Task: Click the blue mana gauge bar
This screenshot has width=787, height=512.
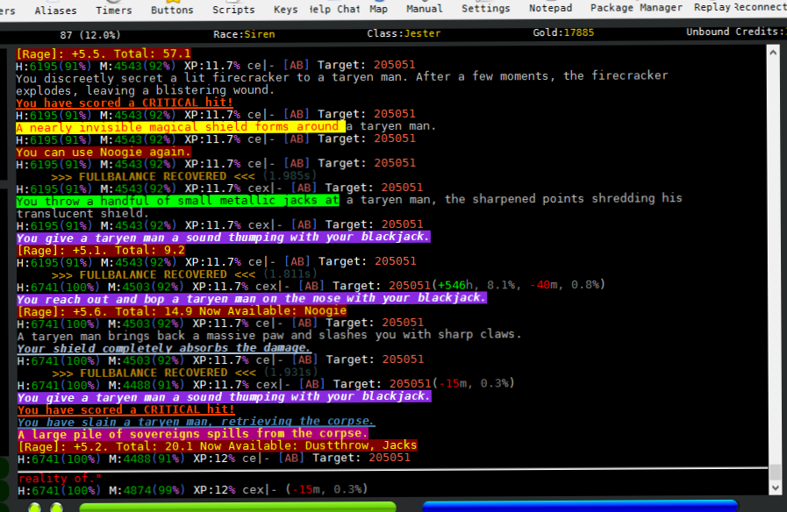Action: coord(580,506)
